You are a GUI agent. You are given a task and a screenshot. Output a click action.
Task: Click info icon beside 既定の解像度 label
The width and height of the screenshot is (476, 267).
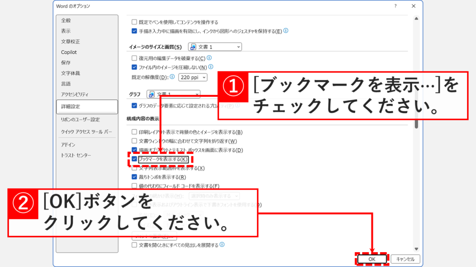172,76
